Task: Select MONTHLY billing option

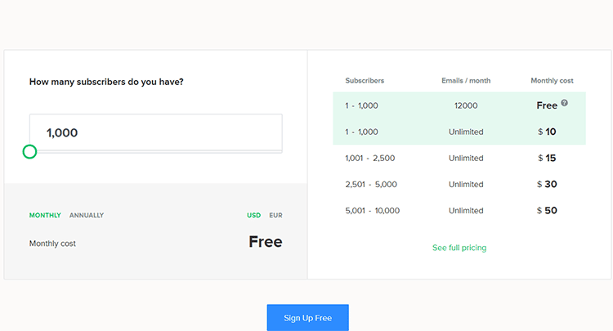Action: coord(45,215)
